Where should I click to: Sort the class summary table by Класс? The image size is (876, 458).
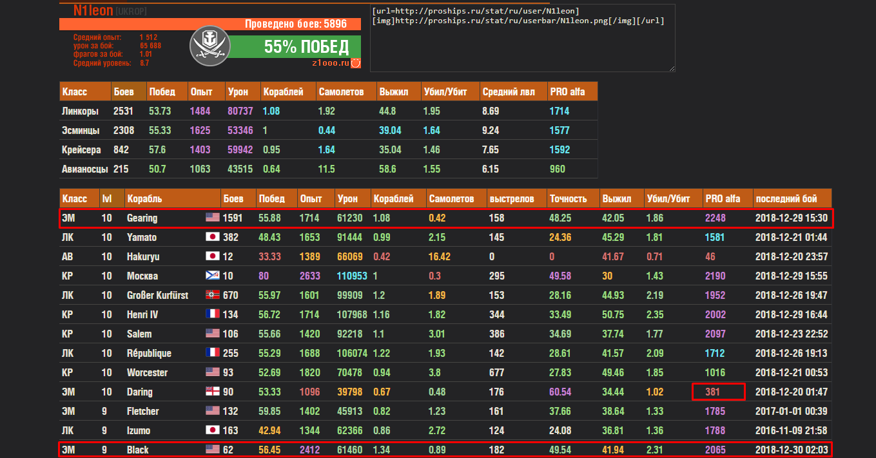pyautogui.click(x=84, y=91)
